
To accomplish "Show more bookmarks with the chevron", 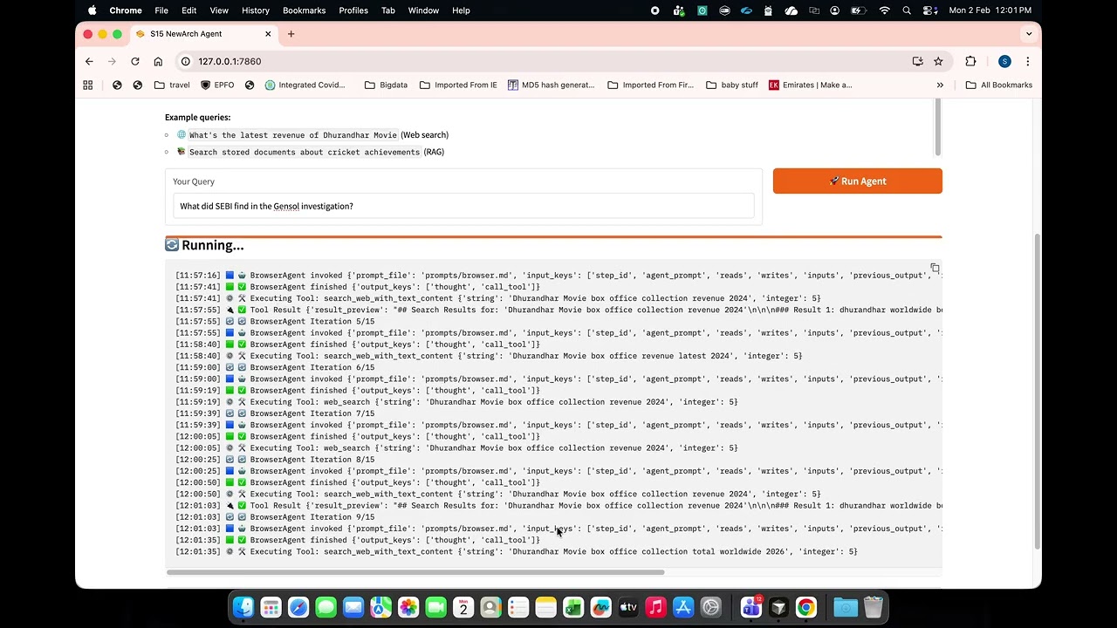I will pyautogui.click(x=940, y=85).
